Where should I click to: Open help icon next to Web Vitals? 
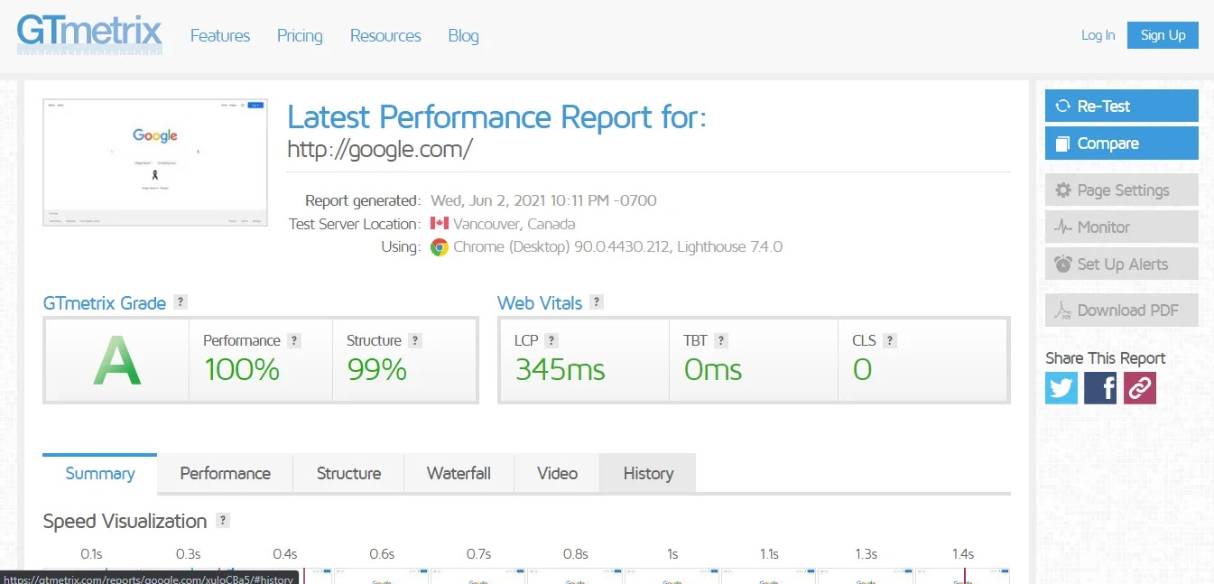tap(597, 302)
